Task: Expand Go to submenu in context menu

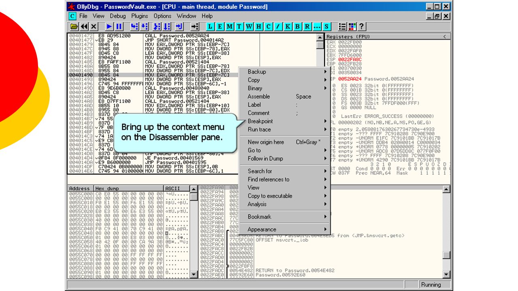Action: tap(285, 150)
